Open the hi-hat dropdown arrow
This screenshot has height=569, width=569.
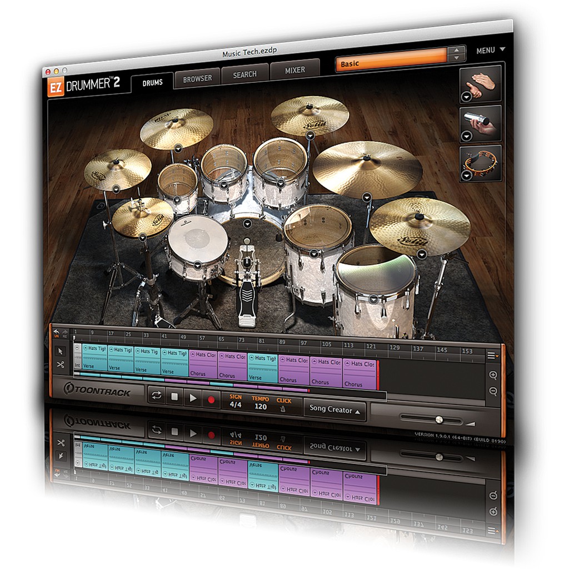143,238
